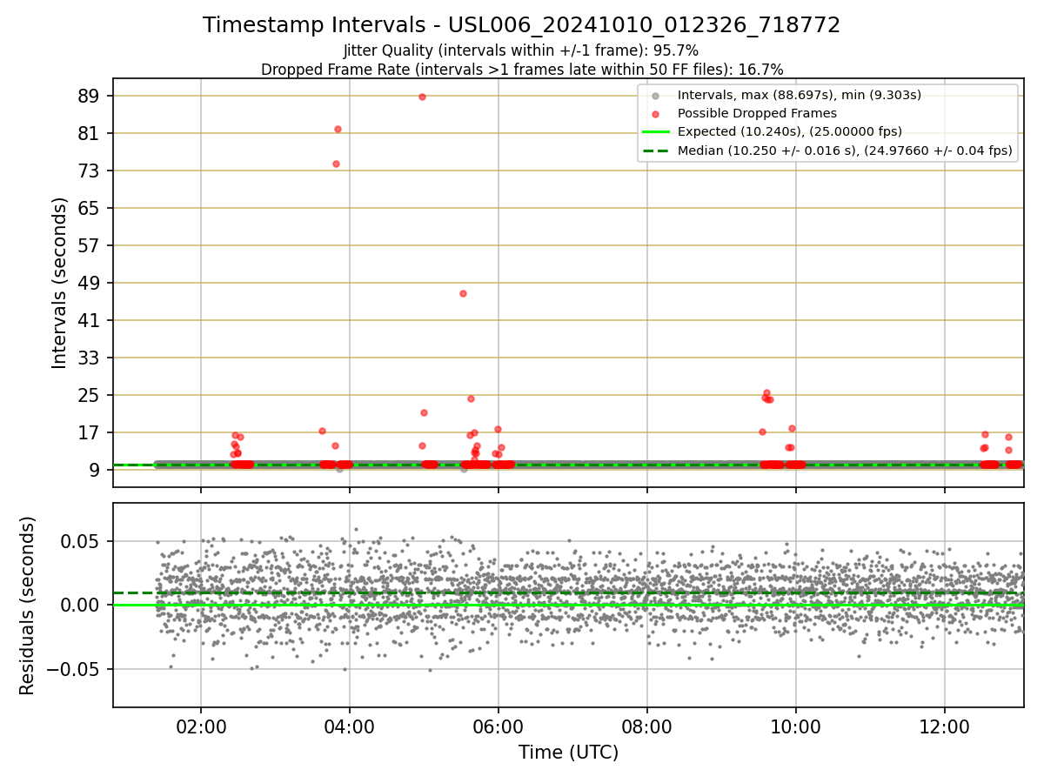Click the y-axis tick label 73
Viewport: 1044px width, 783px height.
[90, 171]
